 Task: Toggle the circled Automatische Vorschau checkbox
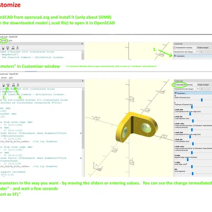click(175, 85)
